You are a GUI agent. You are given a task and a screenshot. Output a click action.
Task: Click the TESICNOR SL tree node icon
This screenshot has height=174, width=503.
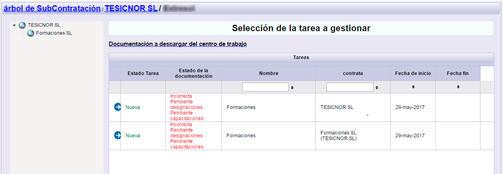tap(22, 25)
